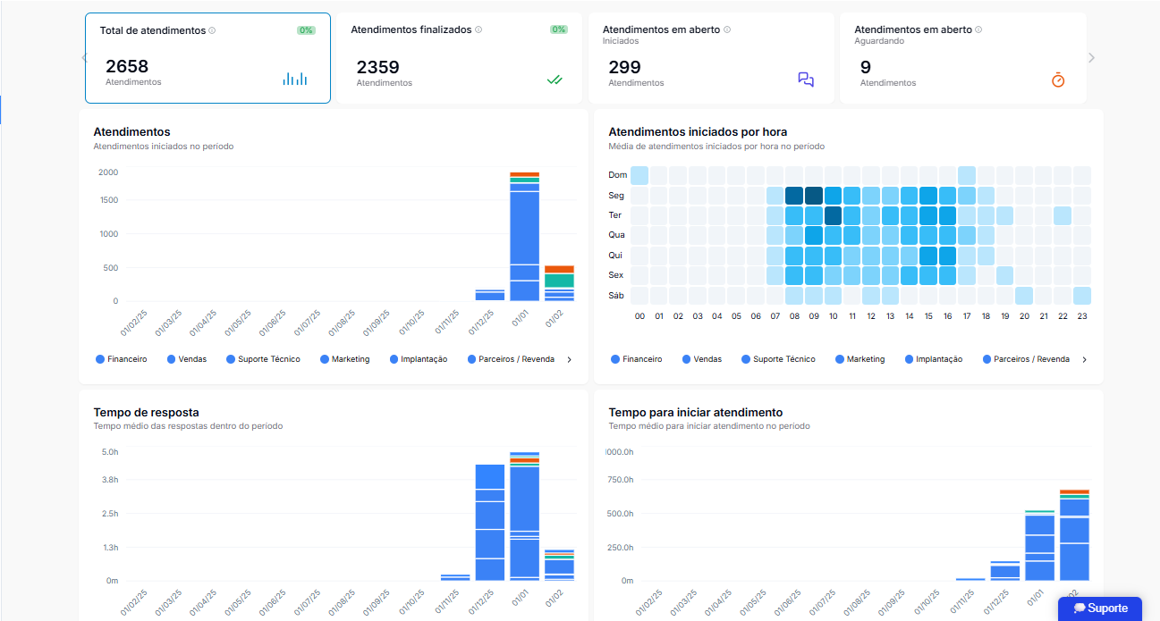Toggle Parceiros / Revenda in Atendimentos legend
This screenshot has height=621, width=1160.
click(x=510, y=359)
